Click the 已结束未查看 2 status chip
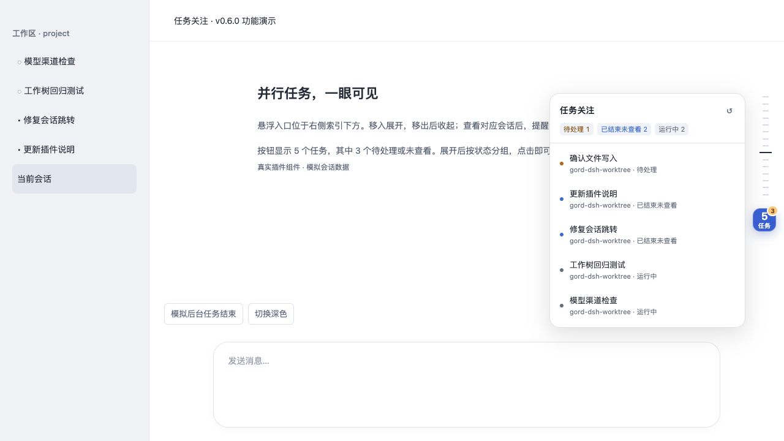This screenshot has width=784, height=441. pos(624,129)
